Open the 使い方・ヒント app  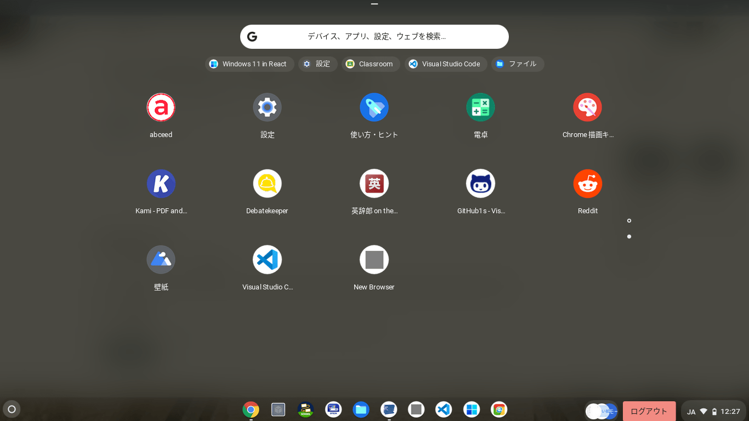click(x=374, y=107)
